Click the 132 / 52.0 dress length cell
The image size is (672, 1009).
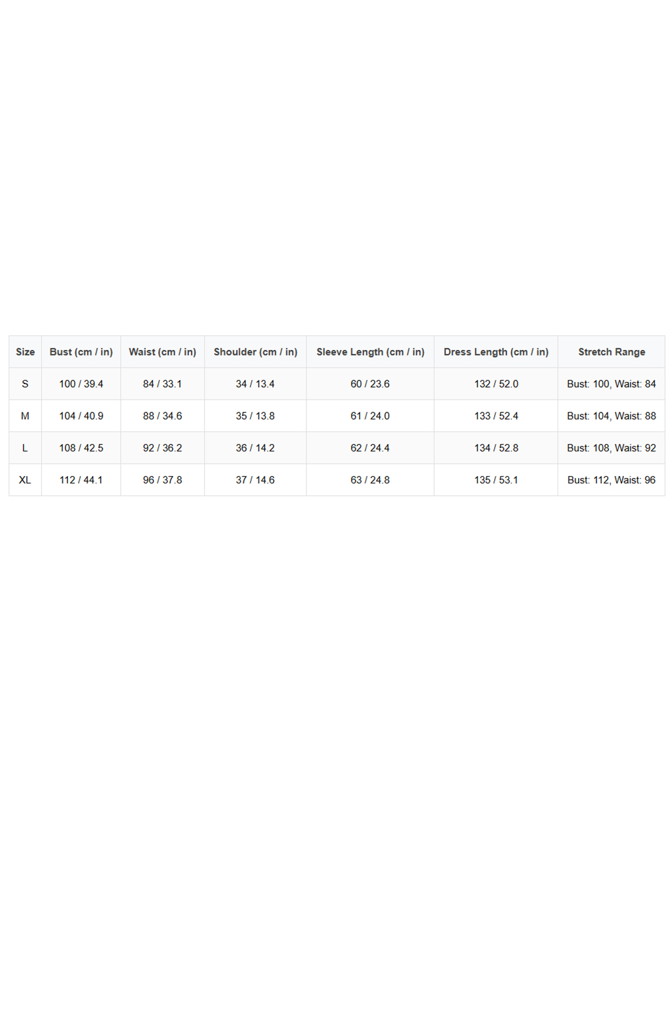[x=496, y=384]
